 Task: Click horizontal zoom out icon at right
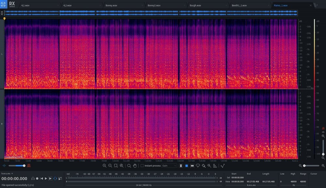[x=300, y=166]
